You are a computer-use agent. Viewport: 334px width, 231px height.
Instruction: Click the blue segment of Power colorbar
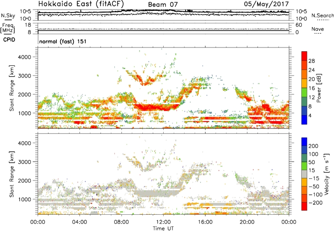304,120
